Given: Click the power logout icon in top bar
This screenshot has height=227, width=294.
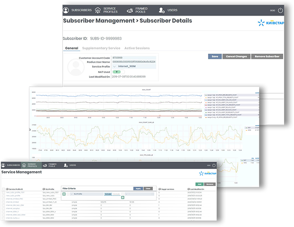Looking at the screenshot, I should pyautogui.click(x=280, y=10).
